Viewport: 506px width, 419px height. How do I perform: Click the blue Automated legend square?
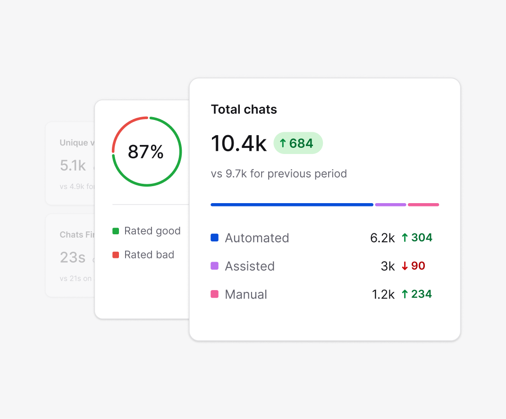click(x=215, y=238)
